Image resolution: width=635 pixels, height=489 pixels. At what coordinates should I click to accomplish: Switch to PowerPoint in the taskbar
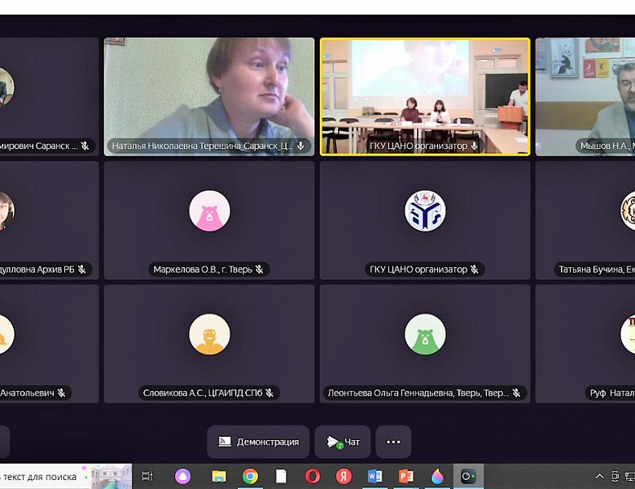[405, 477]
